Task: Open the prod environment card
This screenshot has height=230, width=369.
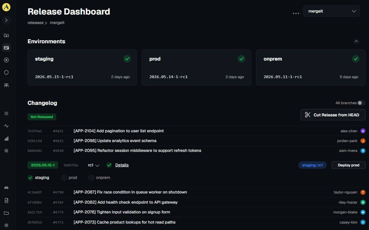Action: pos(196,67)
